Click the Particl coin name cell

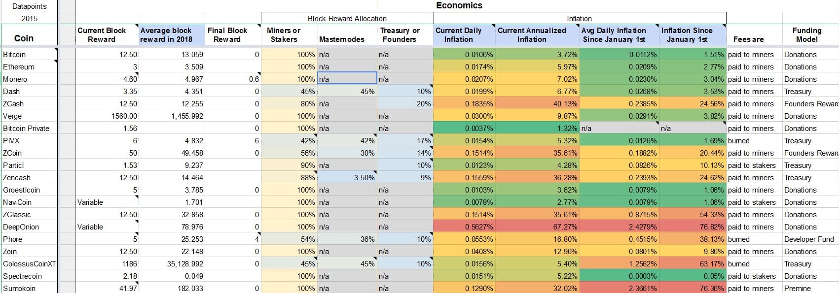click(29, 165)
